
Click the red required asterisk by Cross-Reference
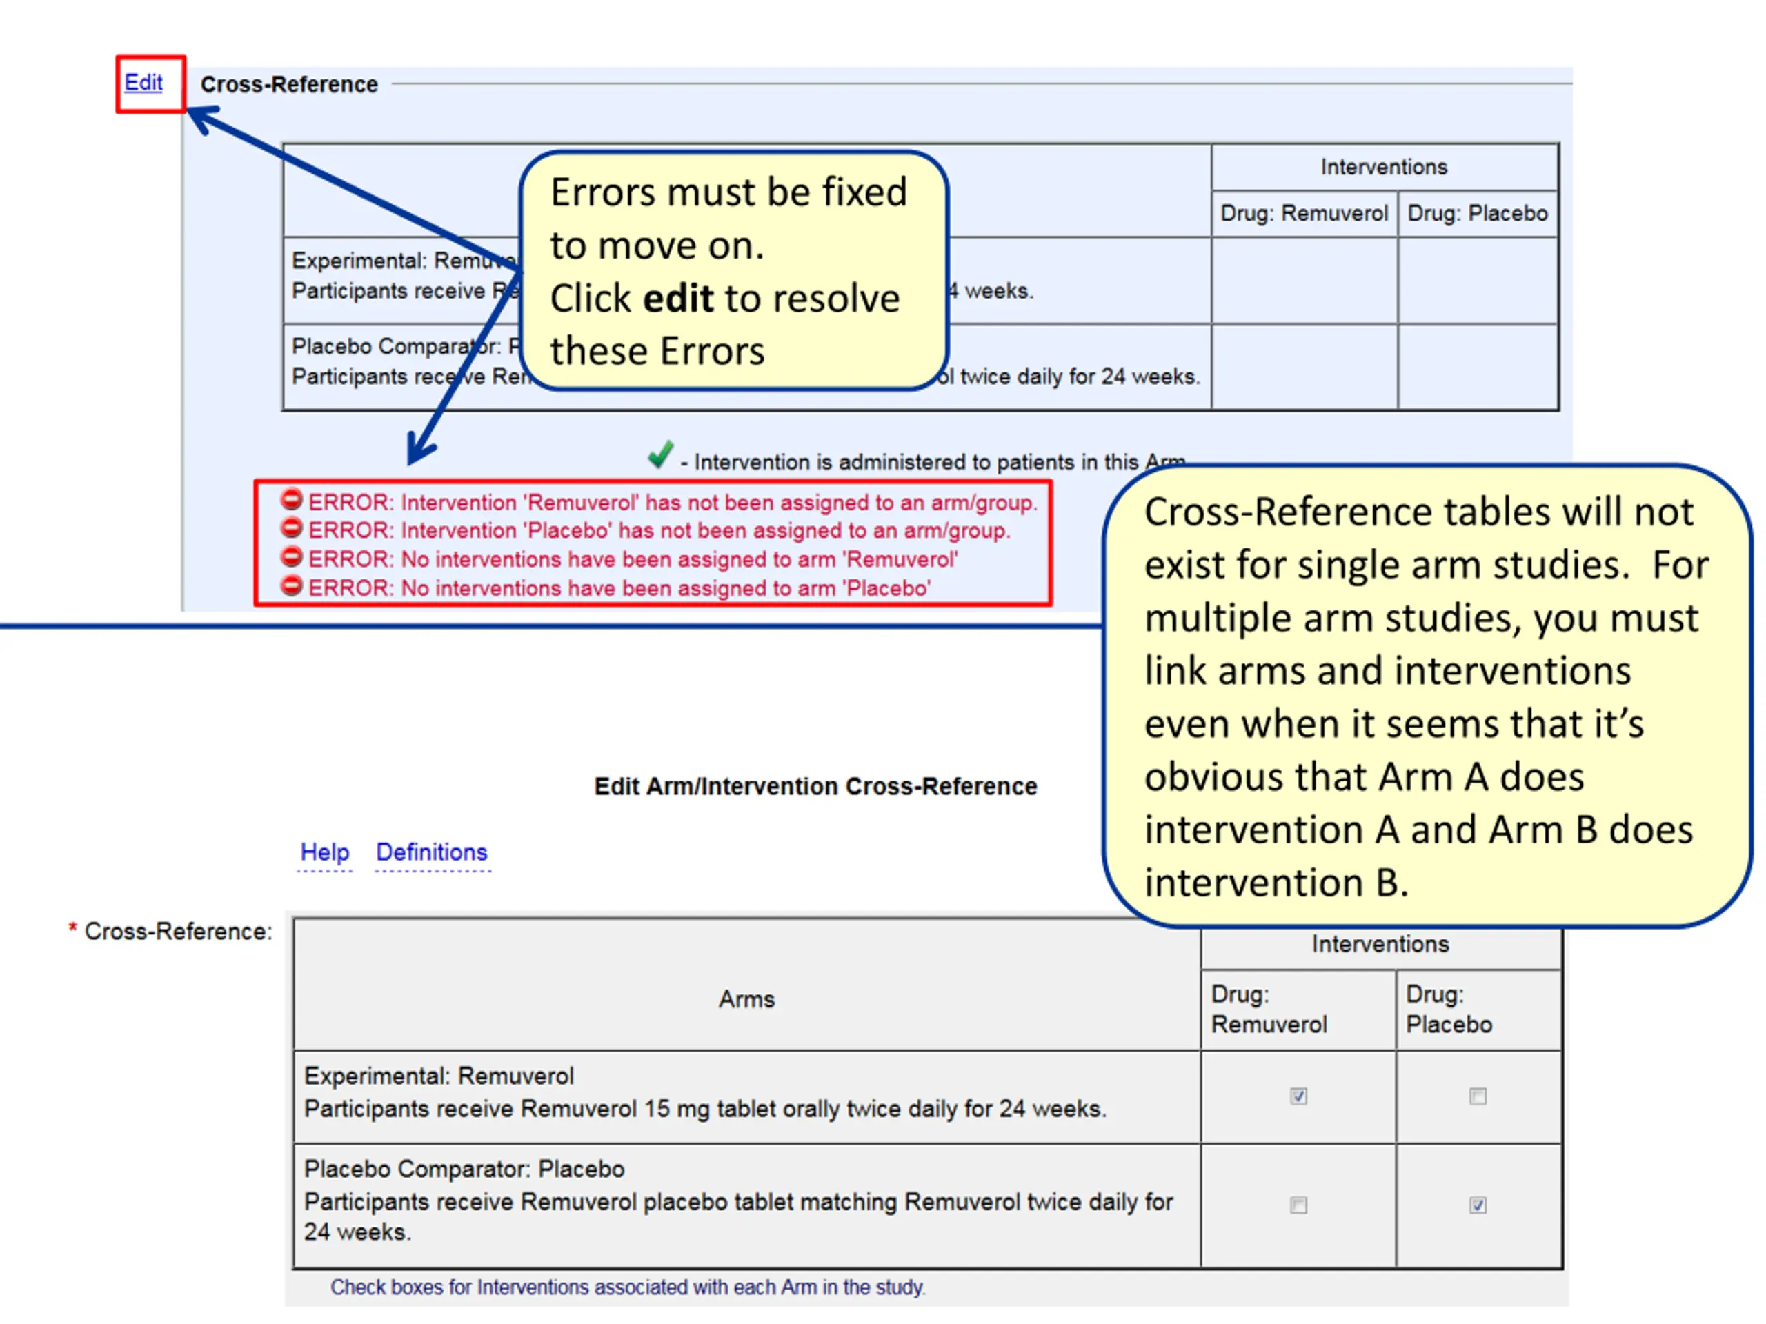point(72,929)
